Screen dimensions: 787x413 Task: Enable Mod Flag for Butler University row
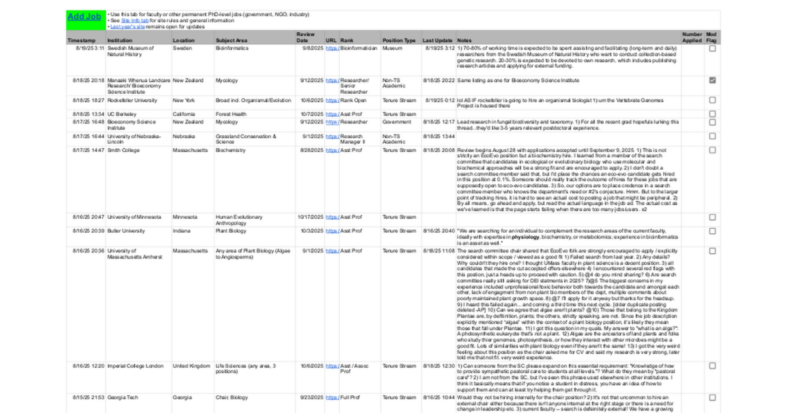[712, 231]
